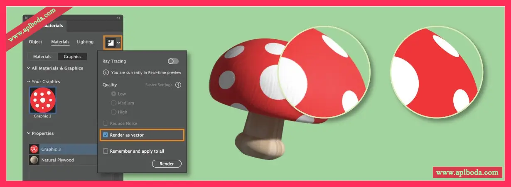Switch to the Object tab

point(35,42)
